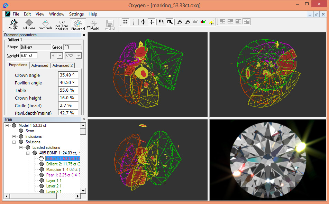Click the Tree panel scroll-down arrow

point(83,191)
